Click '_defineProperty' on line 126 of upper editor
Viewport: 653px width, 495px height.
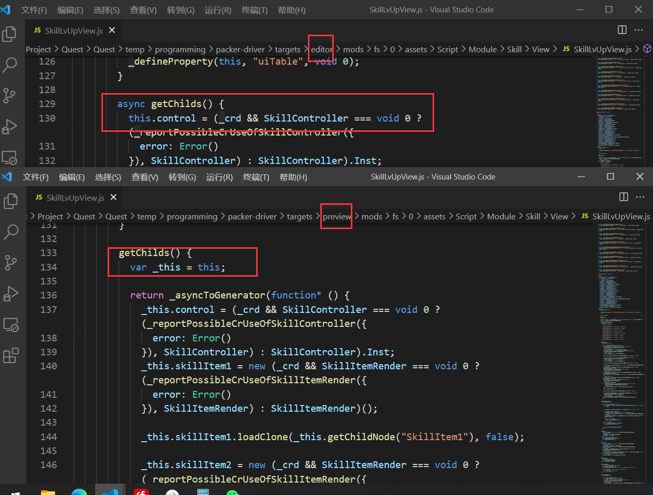[x=170, y=61]
